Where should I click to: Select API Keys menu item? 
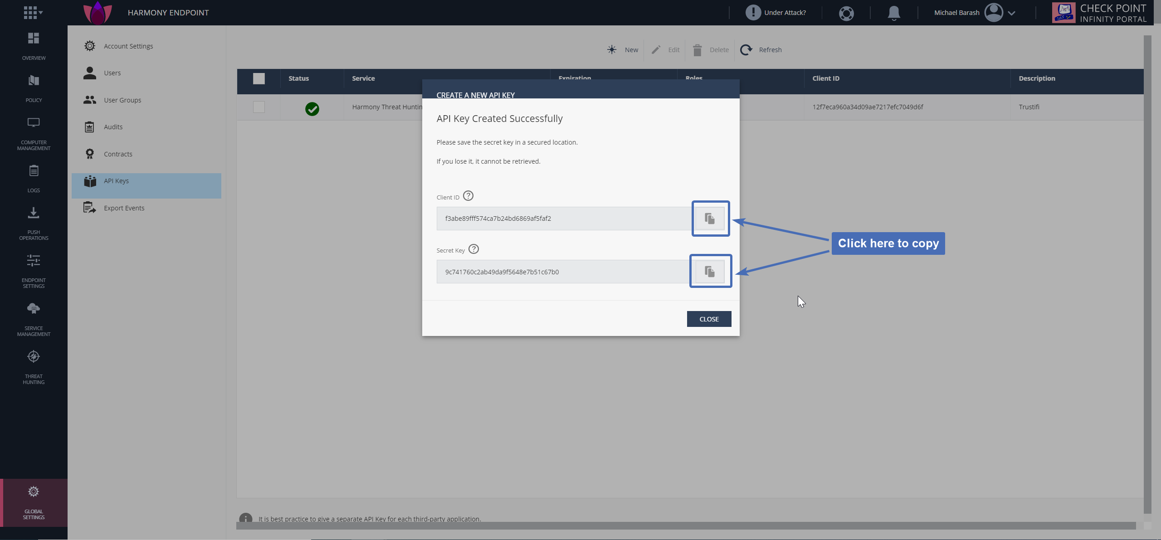click(x=146, y=185)
